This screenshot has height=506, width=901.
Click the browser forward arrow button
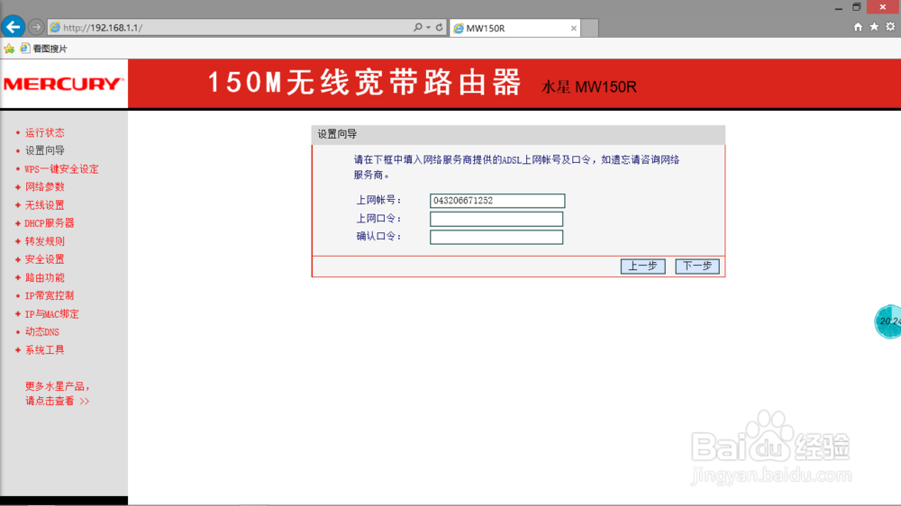click(x=36, y=27)
